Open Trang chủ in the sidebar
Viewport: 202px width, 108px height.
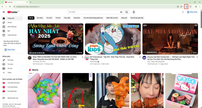[x=12, y=18]
